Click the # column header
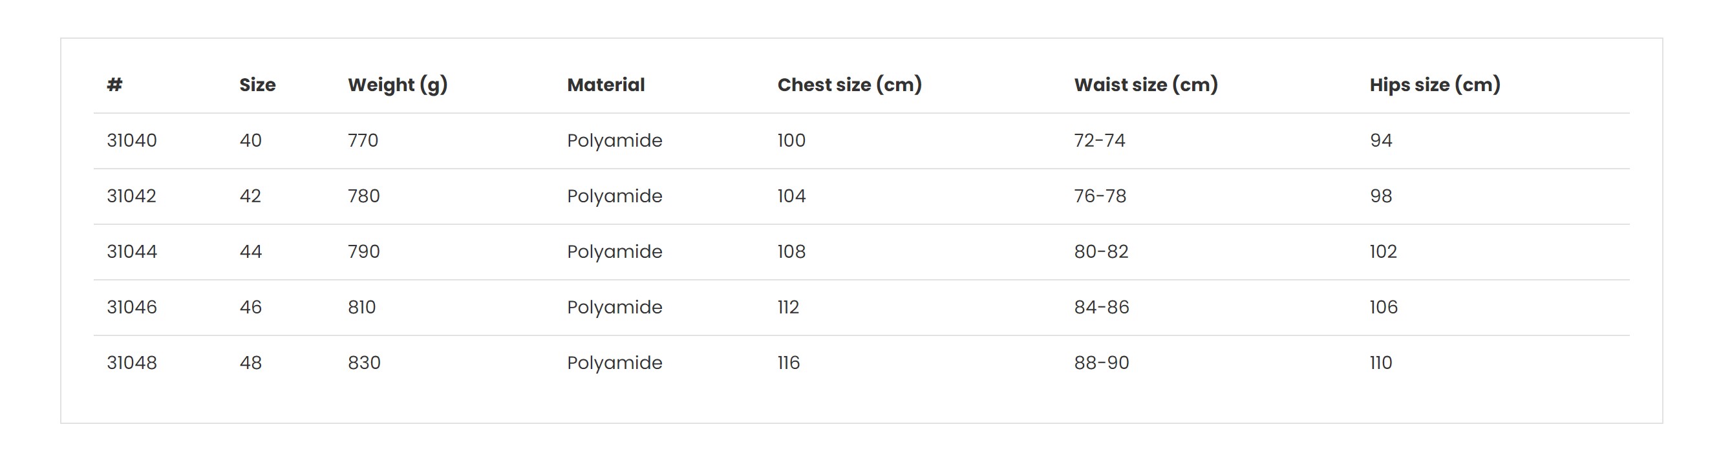 tap(114, 85)
